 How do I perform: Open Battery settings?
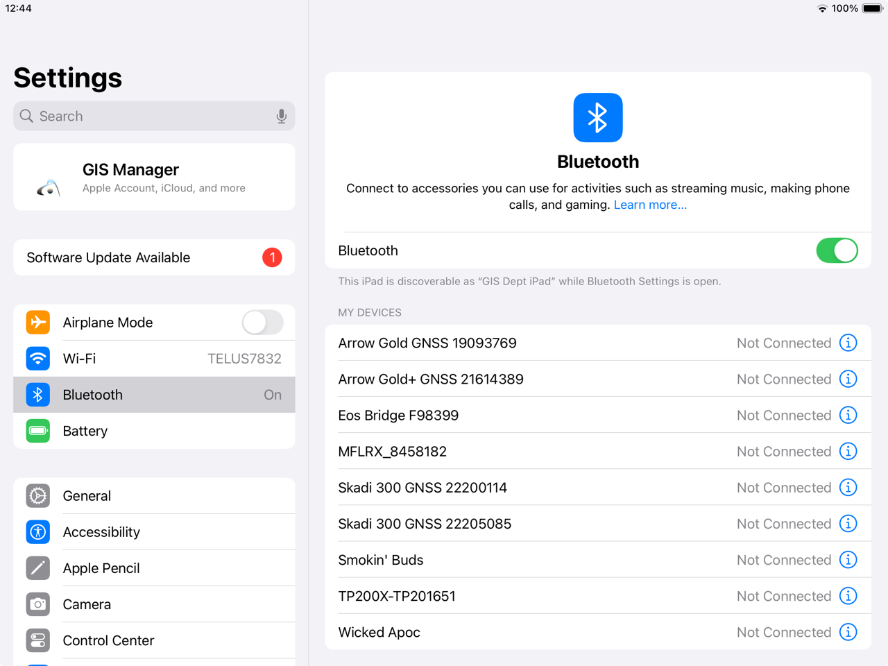point(154,430)
